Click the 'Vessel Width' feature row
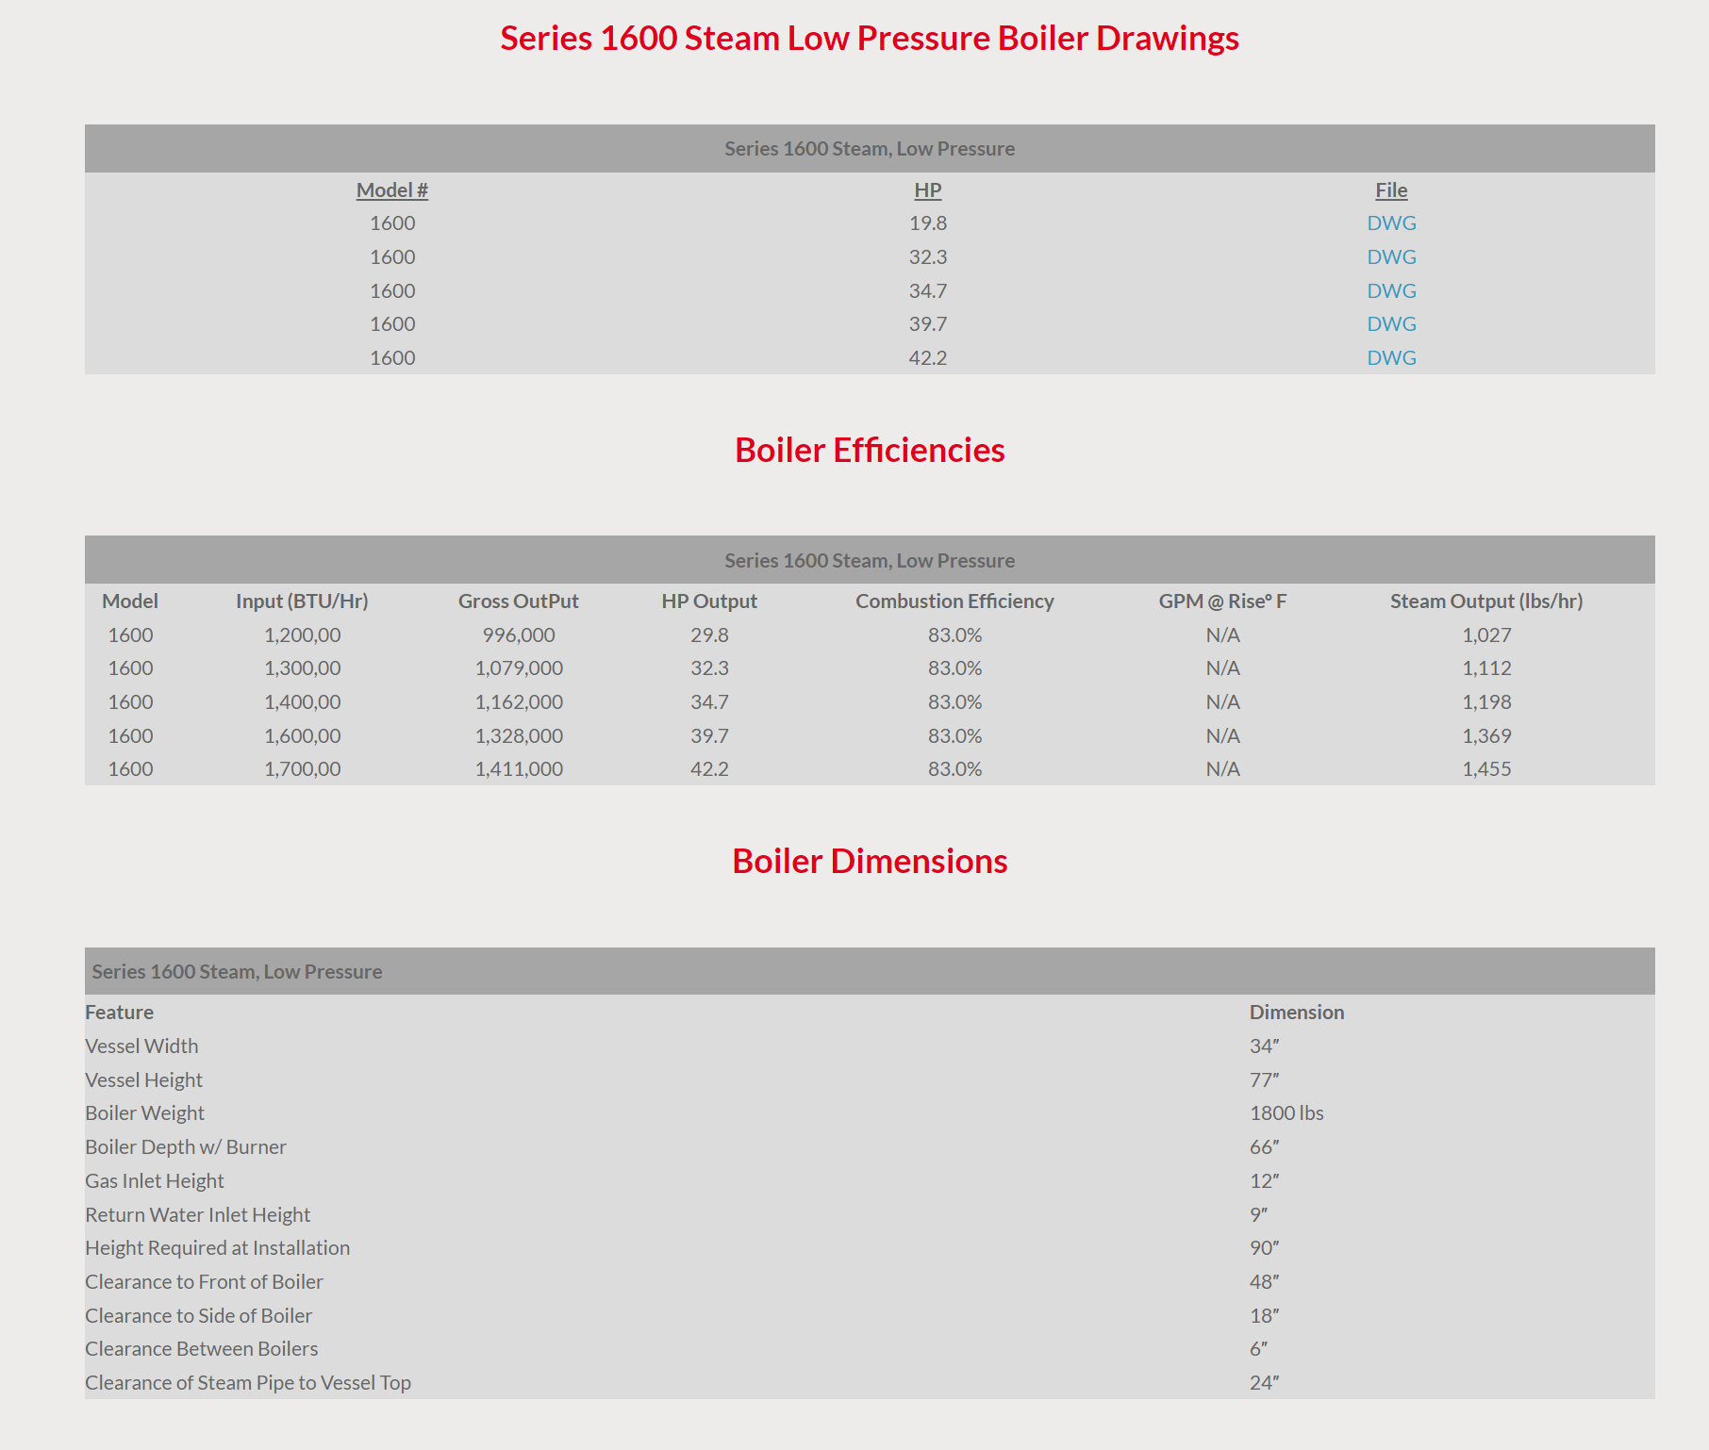Image resolution: width=1709 pixels, height=1450 pixels. [x=141, y=1046]
